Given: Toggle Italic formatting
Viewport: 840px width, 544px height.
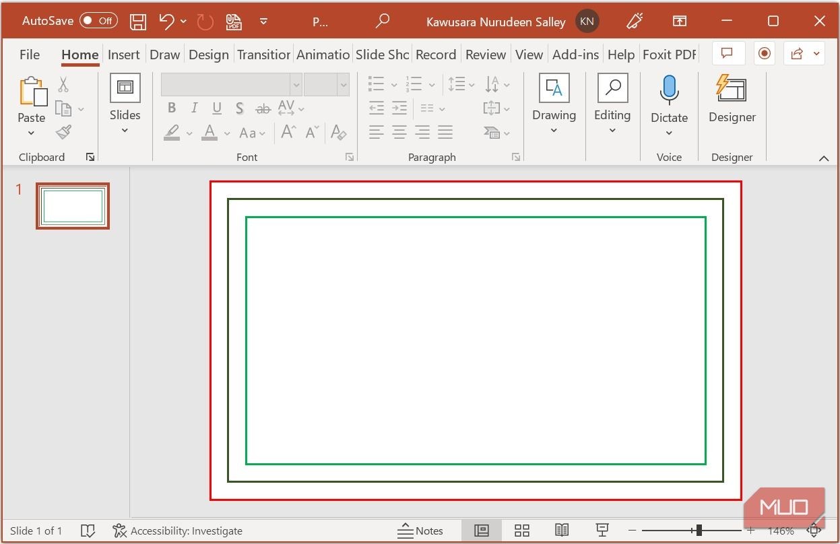Looking at the screenshot, I should click(194, 108).
